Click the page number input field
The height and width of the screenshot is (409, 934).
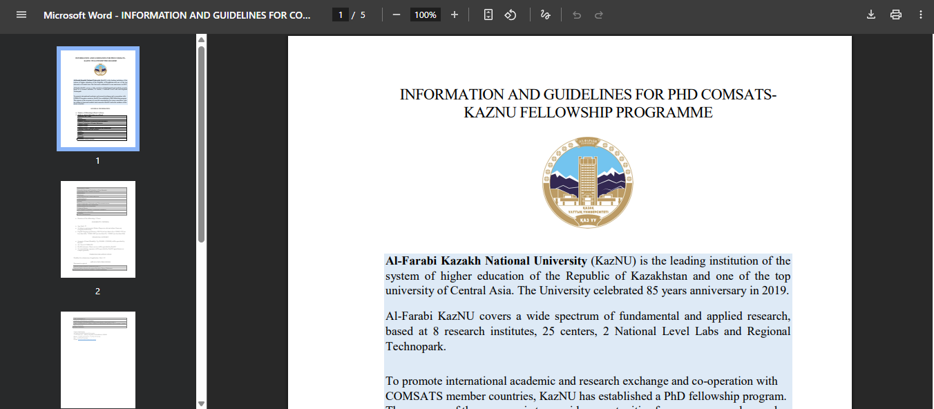point(340,14)
